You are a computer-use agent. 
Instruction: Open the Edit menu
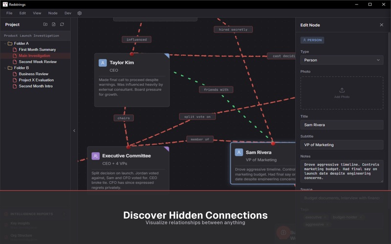click(22, 13)
